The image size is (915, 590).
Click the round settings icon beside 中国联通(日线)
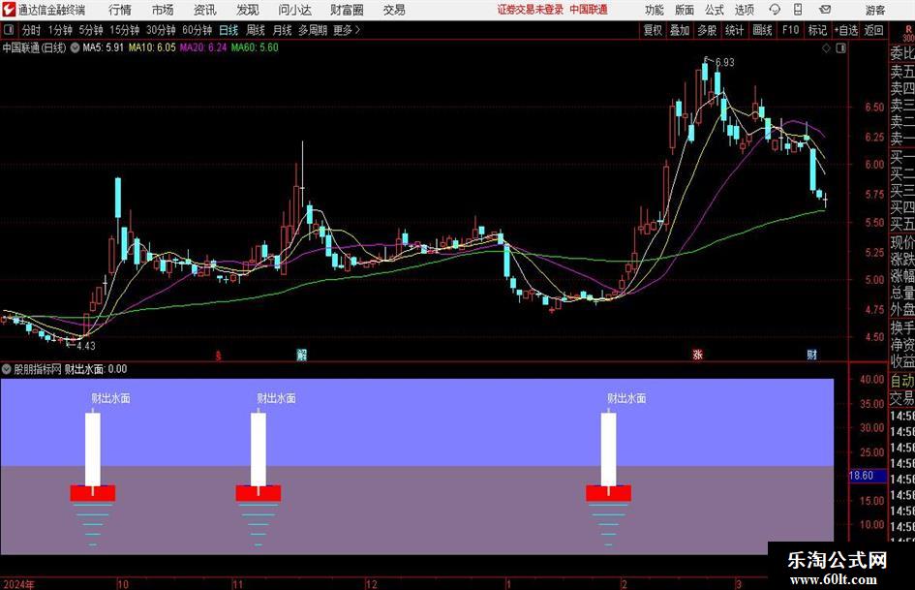[x=75, y=47]
